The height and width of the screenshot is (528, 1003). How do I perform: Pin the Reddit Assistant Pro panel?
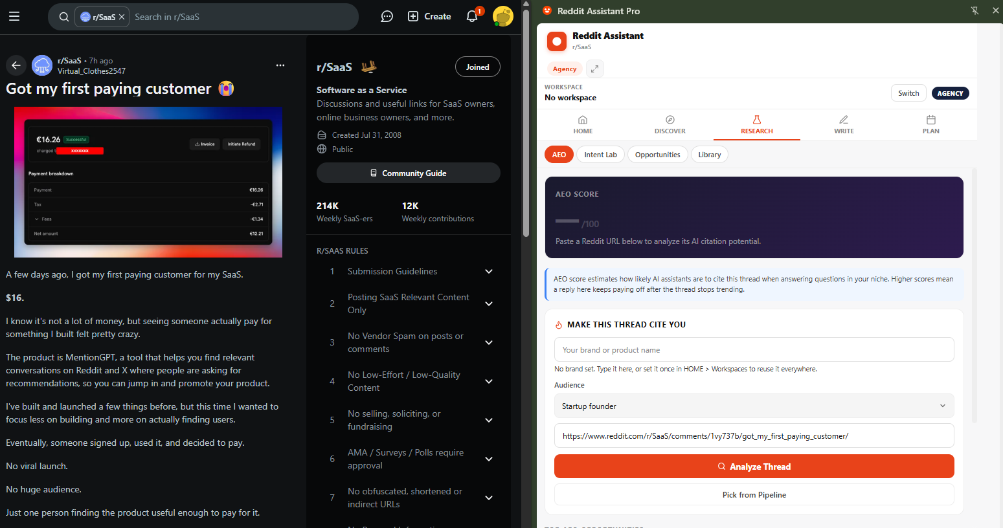[x=975, y=10]
